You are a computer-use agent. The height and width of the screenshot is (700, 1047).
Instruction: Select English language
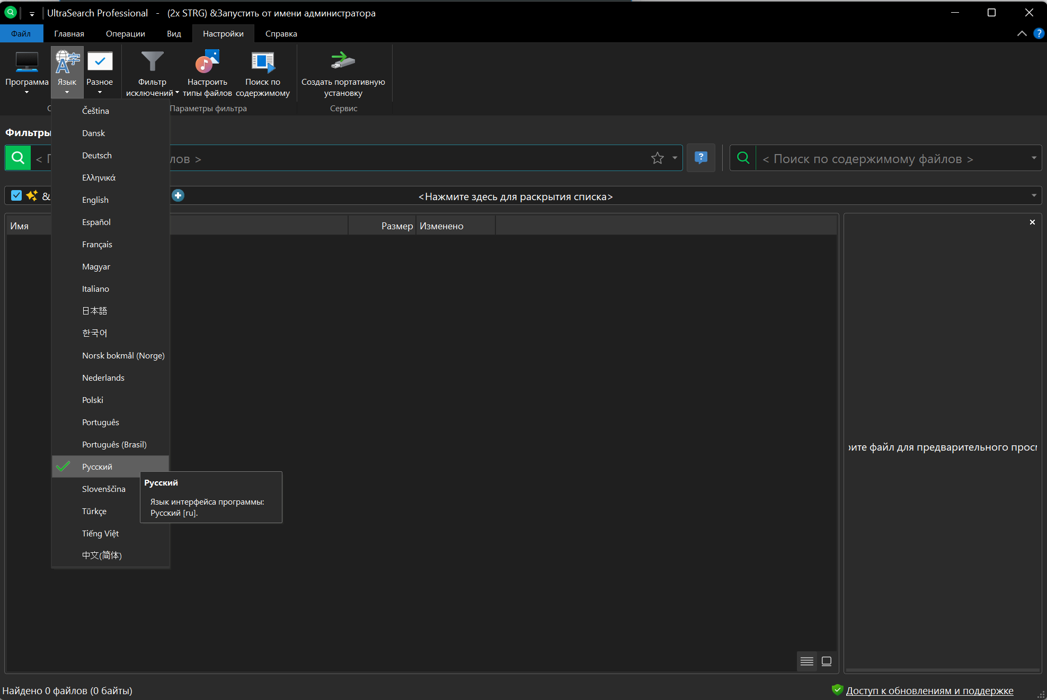[110, 200]
